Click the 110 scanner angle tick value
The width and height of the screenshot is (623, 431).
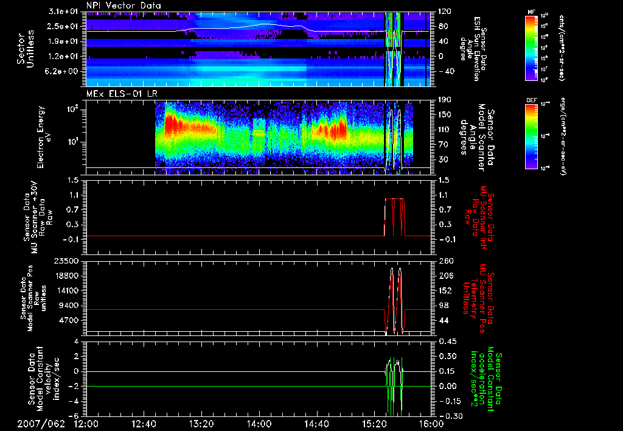(x=445, y=130)
